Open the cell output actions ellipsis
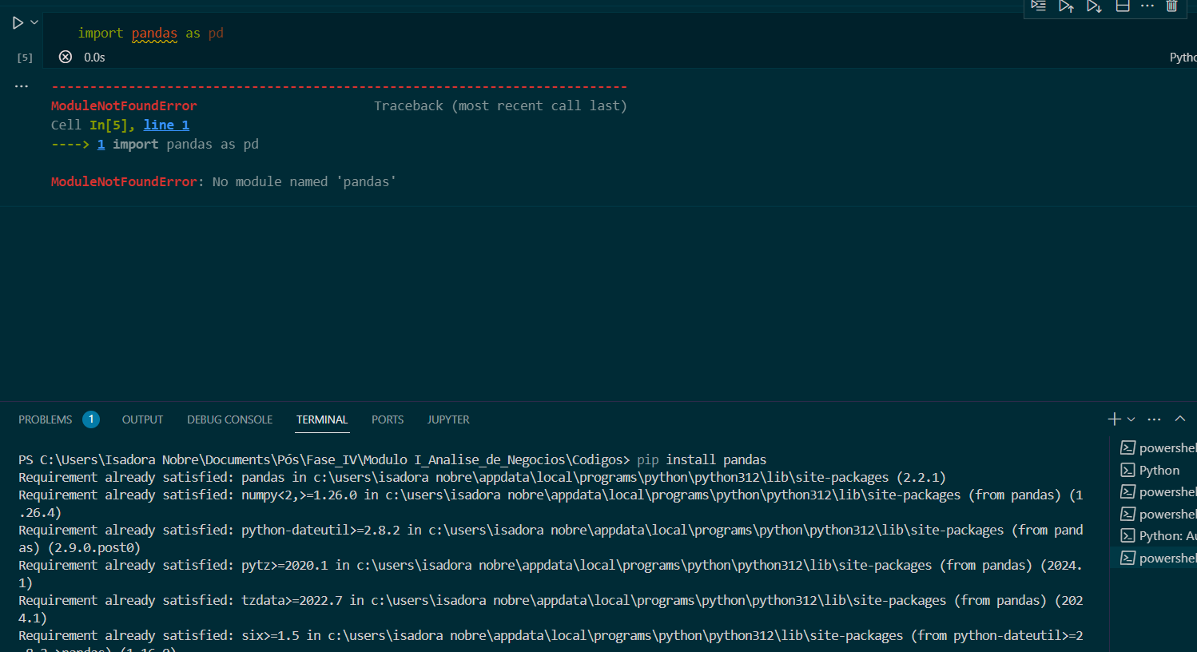1197x652 pixels. [22, 85]
